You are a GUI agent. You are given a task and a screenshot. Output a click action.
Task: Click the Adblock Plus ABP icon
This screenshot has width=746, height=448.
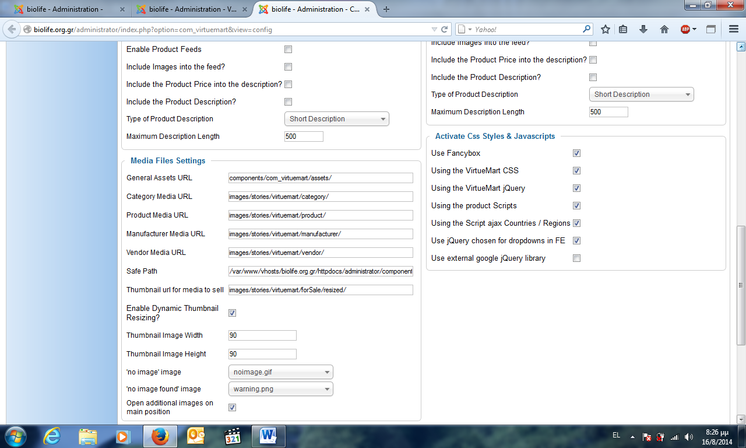click(x=685, y=29)
